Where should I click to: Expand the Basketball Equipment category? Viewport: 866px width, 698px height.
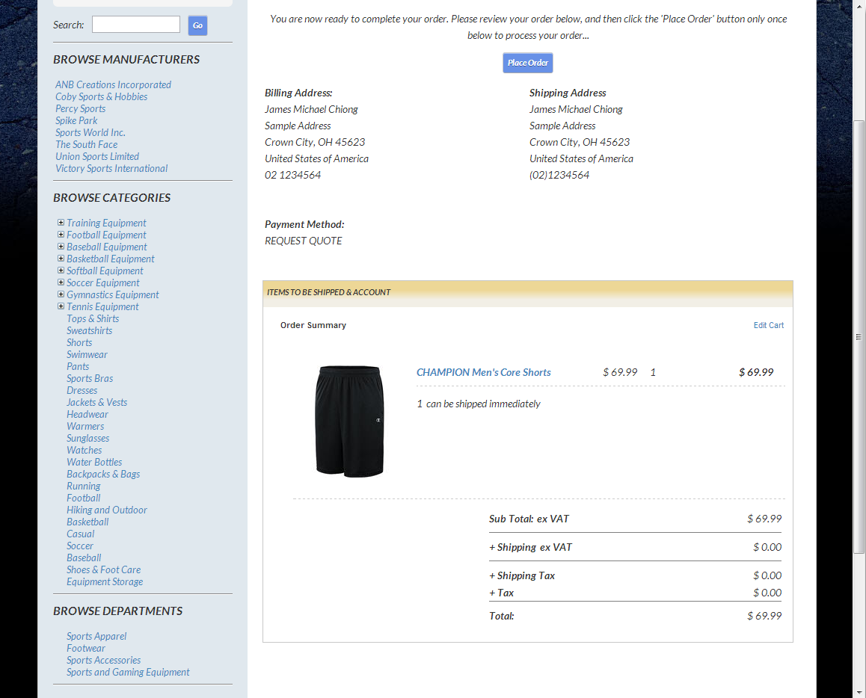[61, 259]
